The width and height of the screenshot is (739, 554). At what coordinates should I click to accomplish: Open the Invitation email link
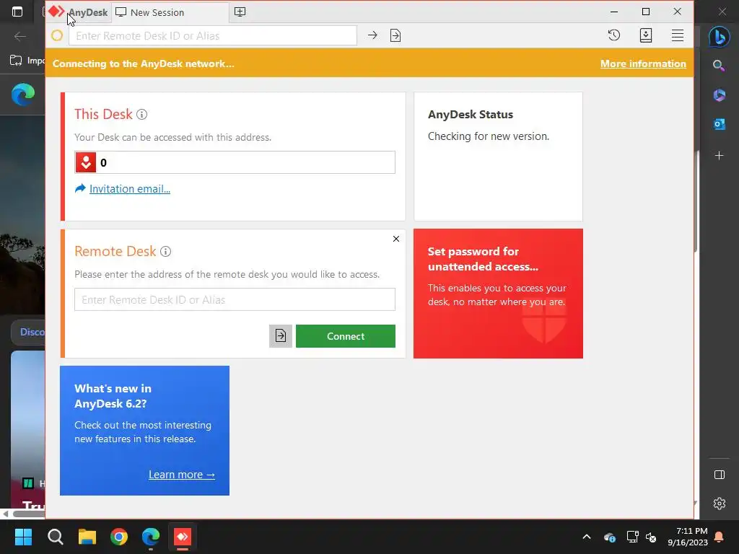coord(130,189)
